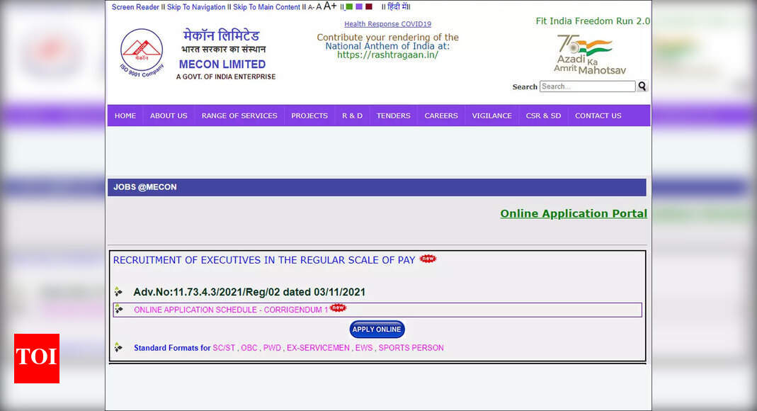The image size is (757, 411).
Task: Click the bullet icon before Standard Formats row
Action: point(119,347)
